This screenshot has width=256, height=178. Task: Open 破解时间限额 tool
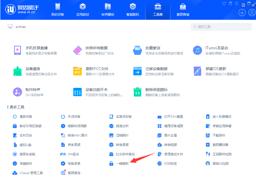pos(74,126)
